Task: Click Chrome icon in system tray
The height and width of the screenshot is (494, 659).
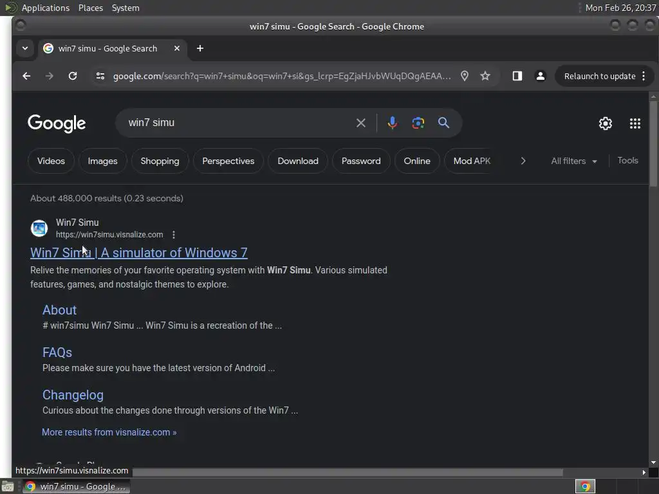Action: tap(585, 486)
